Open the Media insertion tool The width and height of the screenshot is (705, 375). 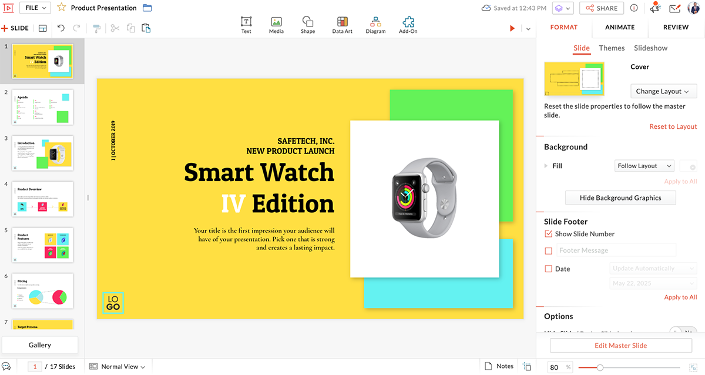pyautogui.click(x=276, y=24)
